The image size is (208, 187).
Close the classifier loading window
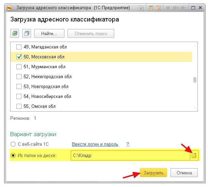click(x=200, y=8)
